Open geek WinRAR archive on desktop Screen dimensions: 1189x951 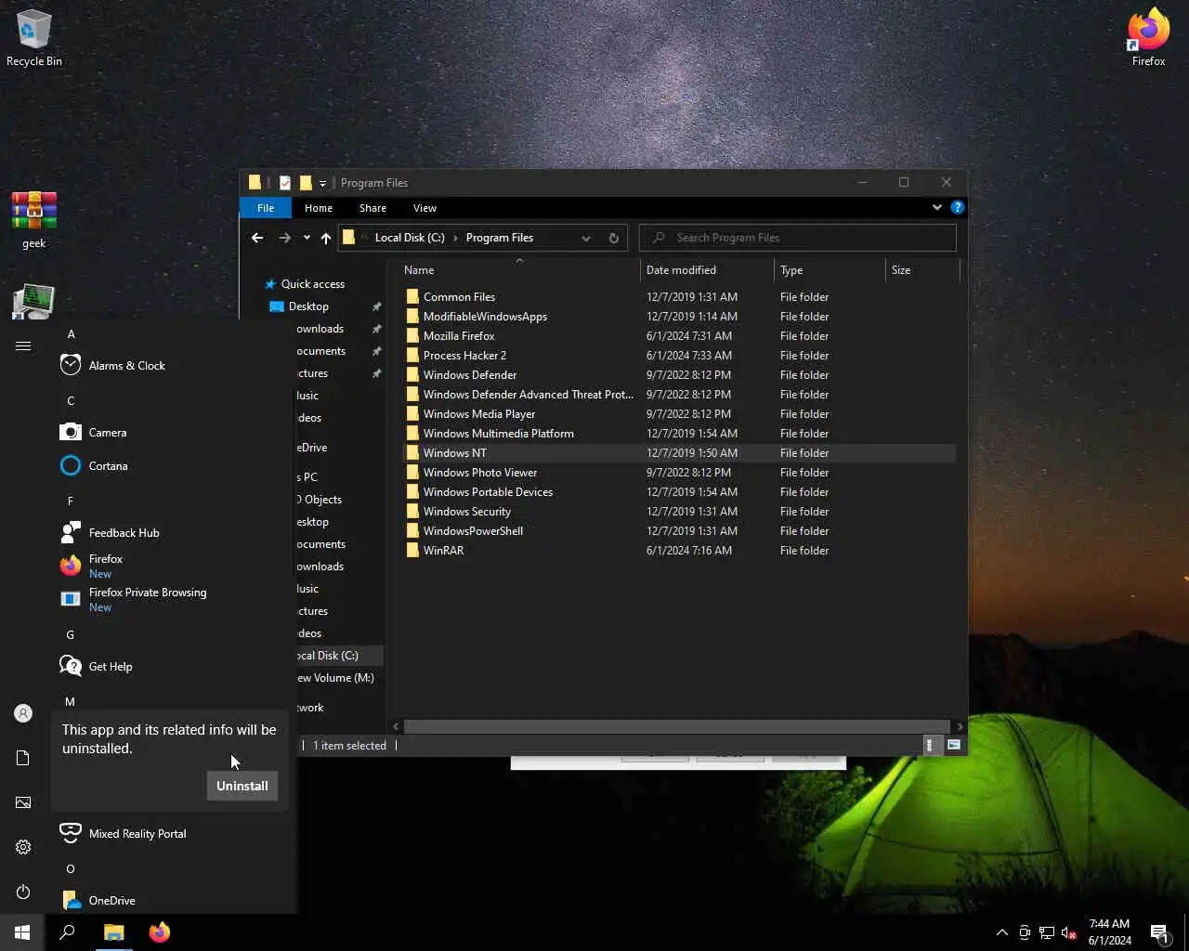[x=34, y=220]
